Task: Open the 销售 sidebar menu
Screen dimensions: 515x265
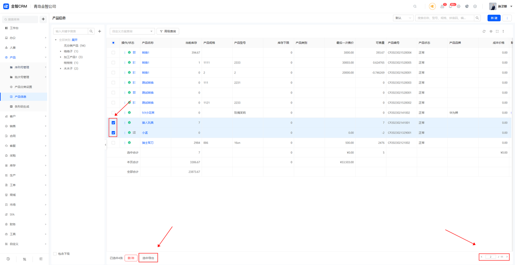Action: [24, 126]
